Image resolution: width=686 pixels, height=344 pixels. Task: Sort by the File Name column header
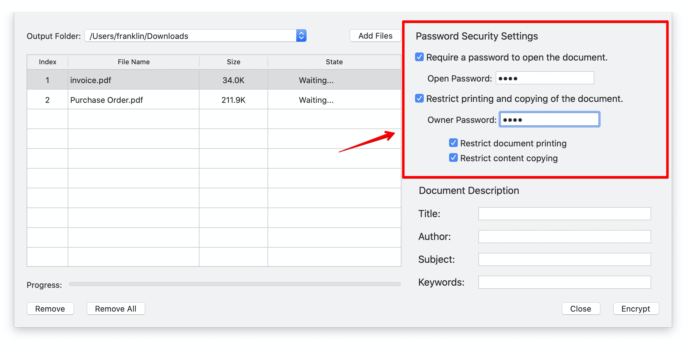click(134, 62)
